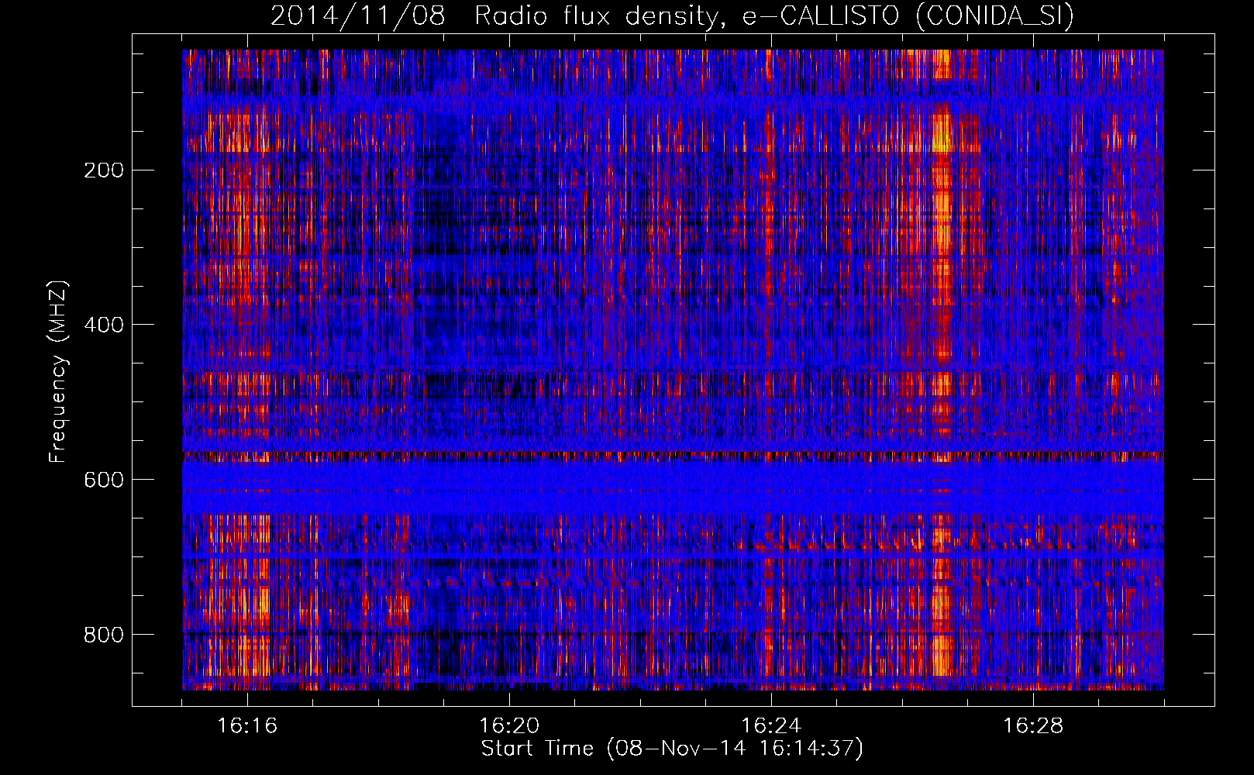Click the "Frequency (MHZ)" axis label
The width and height of the screenshot is (1254, 775).
(57, 371)
